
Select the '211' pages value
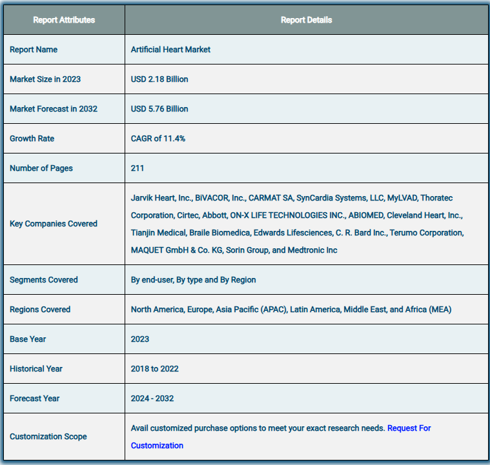pos(138,168)
